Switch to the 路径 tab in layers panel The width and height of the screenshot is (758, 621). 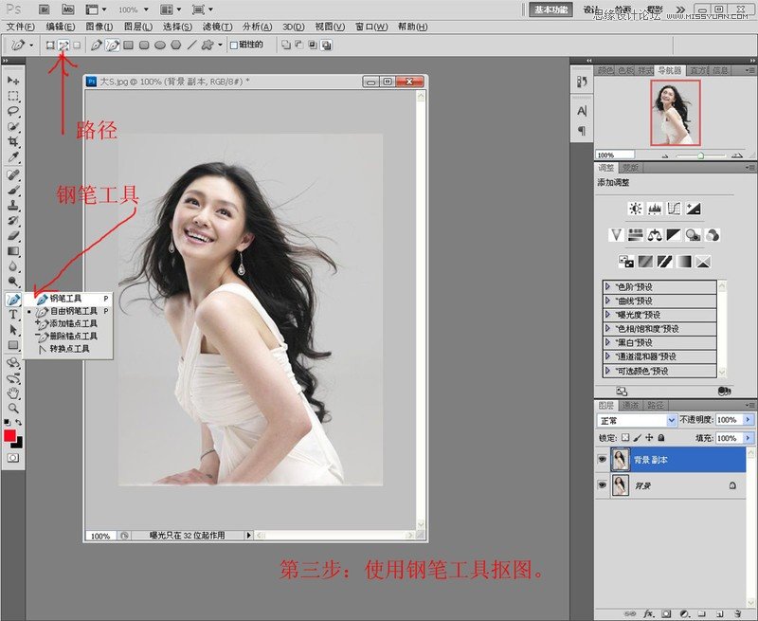pos(657,404)
